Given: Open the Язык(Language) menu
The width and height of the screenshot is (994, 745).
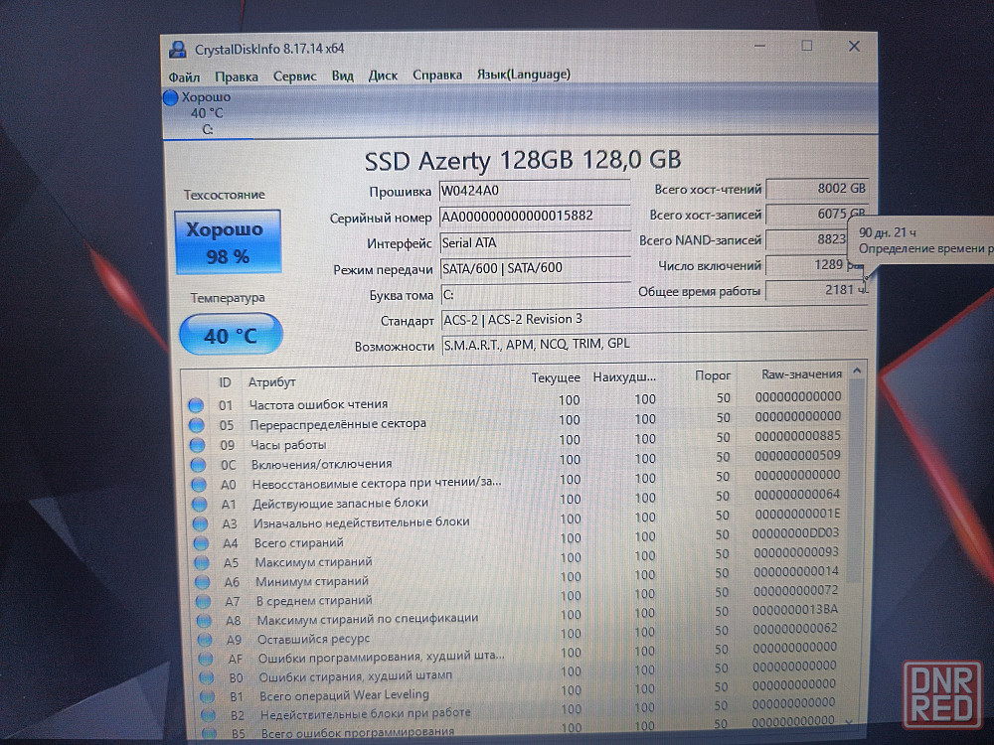Looking at the screenshot, I should tap(524, 74).
